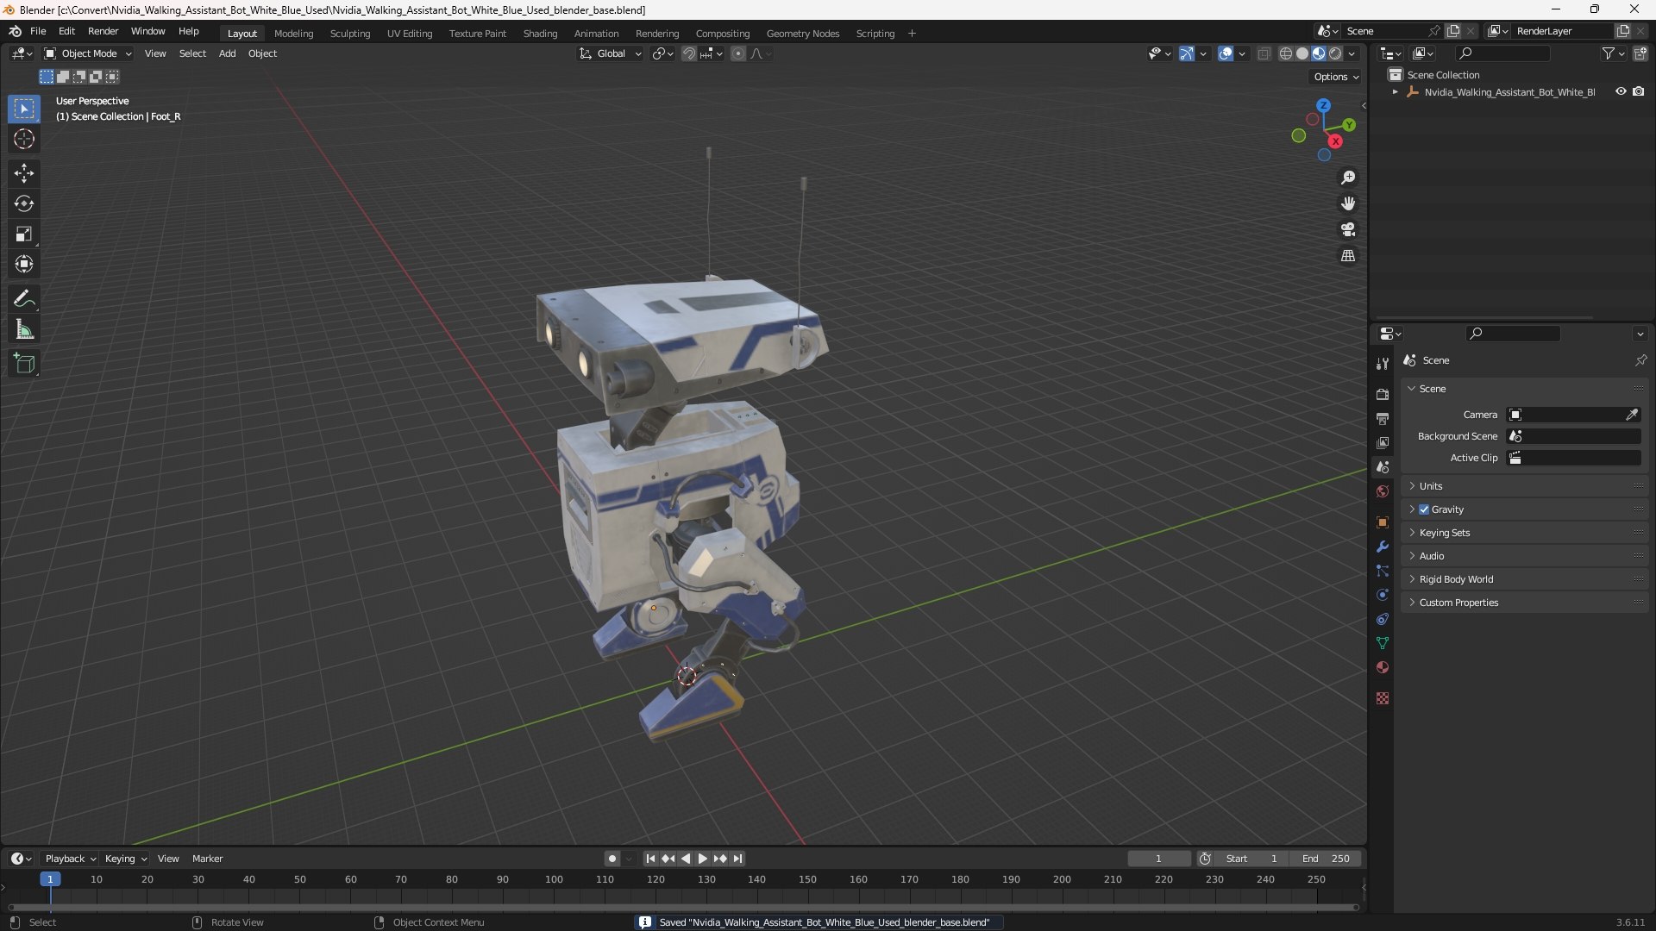Switch to wireframe viewport shading
This screenshot has width=1656, height=931.
1286,53
